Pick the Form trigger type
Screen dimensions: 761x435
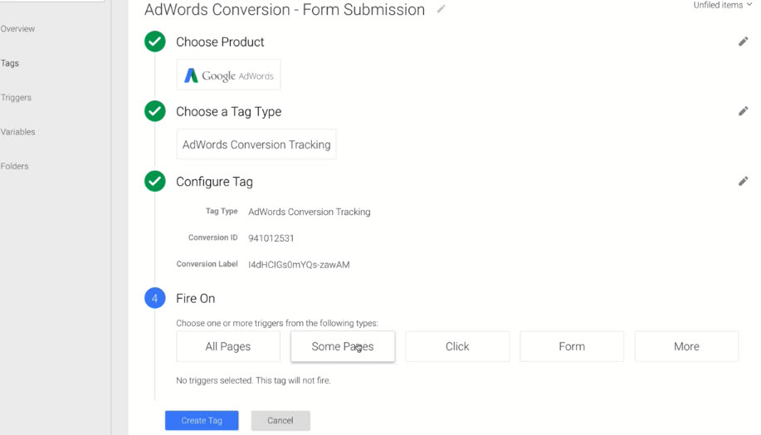(x=571, y=346)
